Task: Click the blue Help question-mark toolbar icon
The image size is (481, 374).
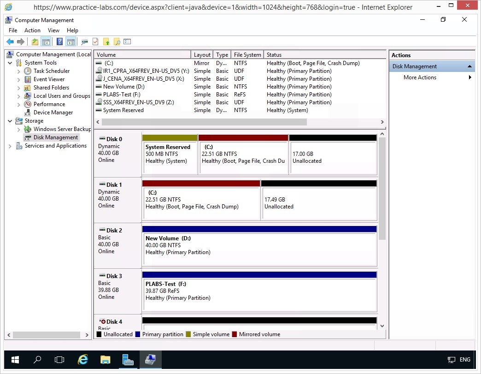Action: (x=59, y=42)
